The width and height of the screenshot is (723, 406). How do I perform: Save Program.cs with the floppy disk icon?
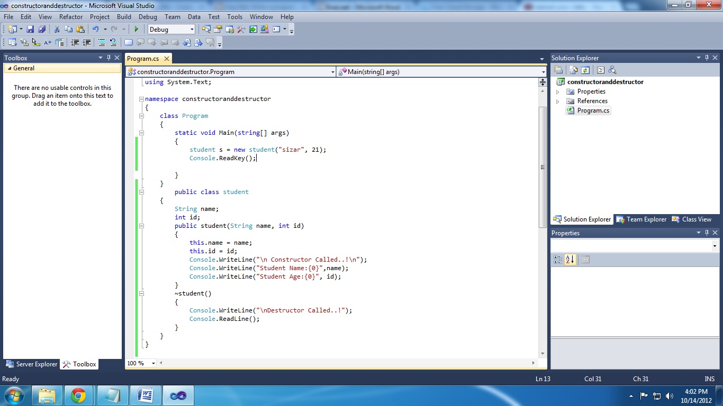tap(30, 29)
